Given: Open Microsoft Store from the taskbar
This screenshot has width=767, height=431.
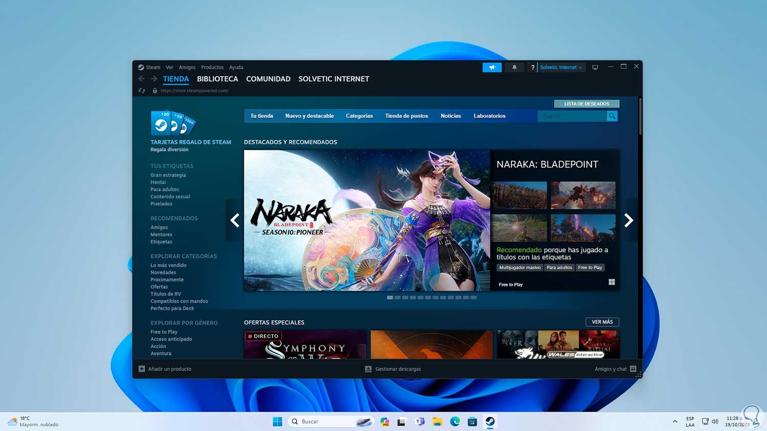Looking at the screenshot, I should [472, 421].
